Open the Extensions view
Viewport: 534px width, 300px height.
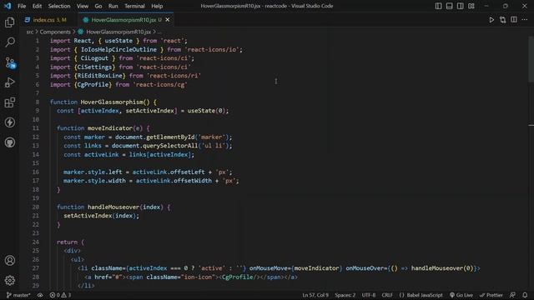point(9,102)
